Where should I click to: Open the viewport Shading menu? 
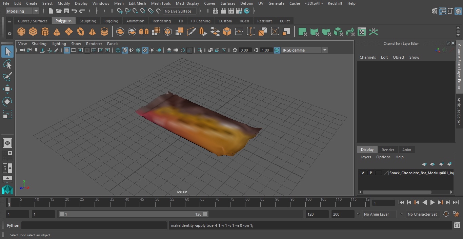pos(39,44)
